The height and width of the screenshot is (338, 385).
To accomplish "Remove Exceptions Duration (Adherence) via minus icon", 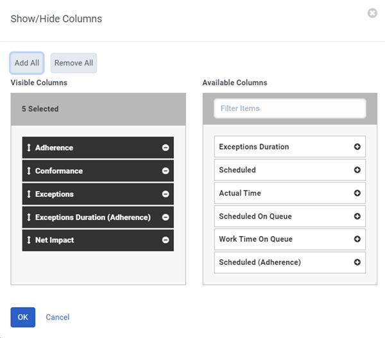I will pyautogui.click(x=166, y=217).
